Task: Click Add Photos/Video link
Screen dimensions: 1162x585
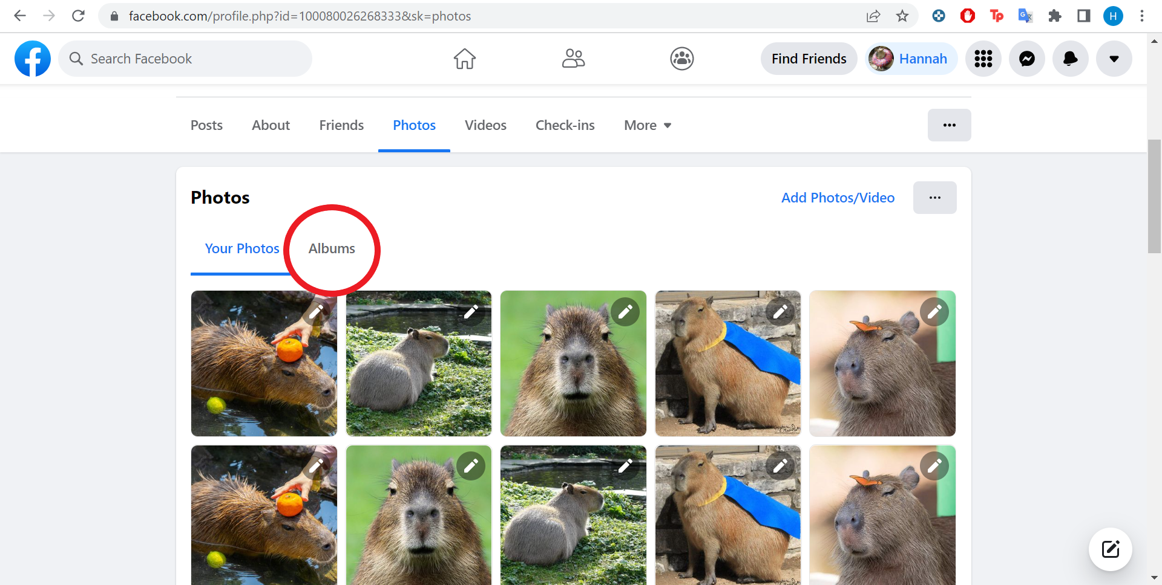Action: pyautogui.click(x=838, y=198)
